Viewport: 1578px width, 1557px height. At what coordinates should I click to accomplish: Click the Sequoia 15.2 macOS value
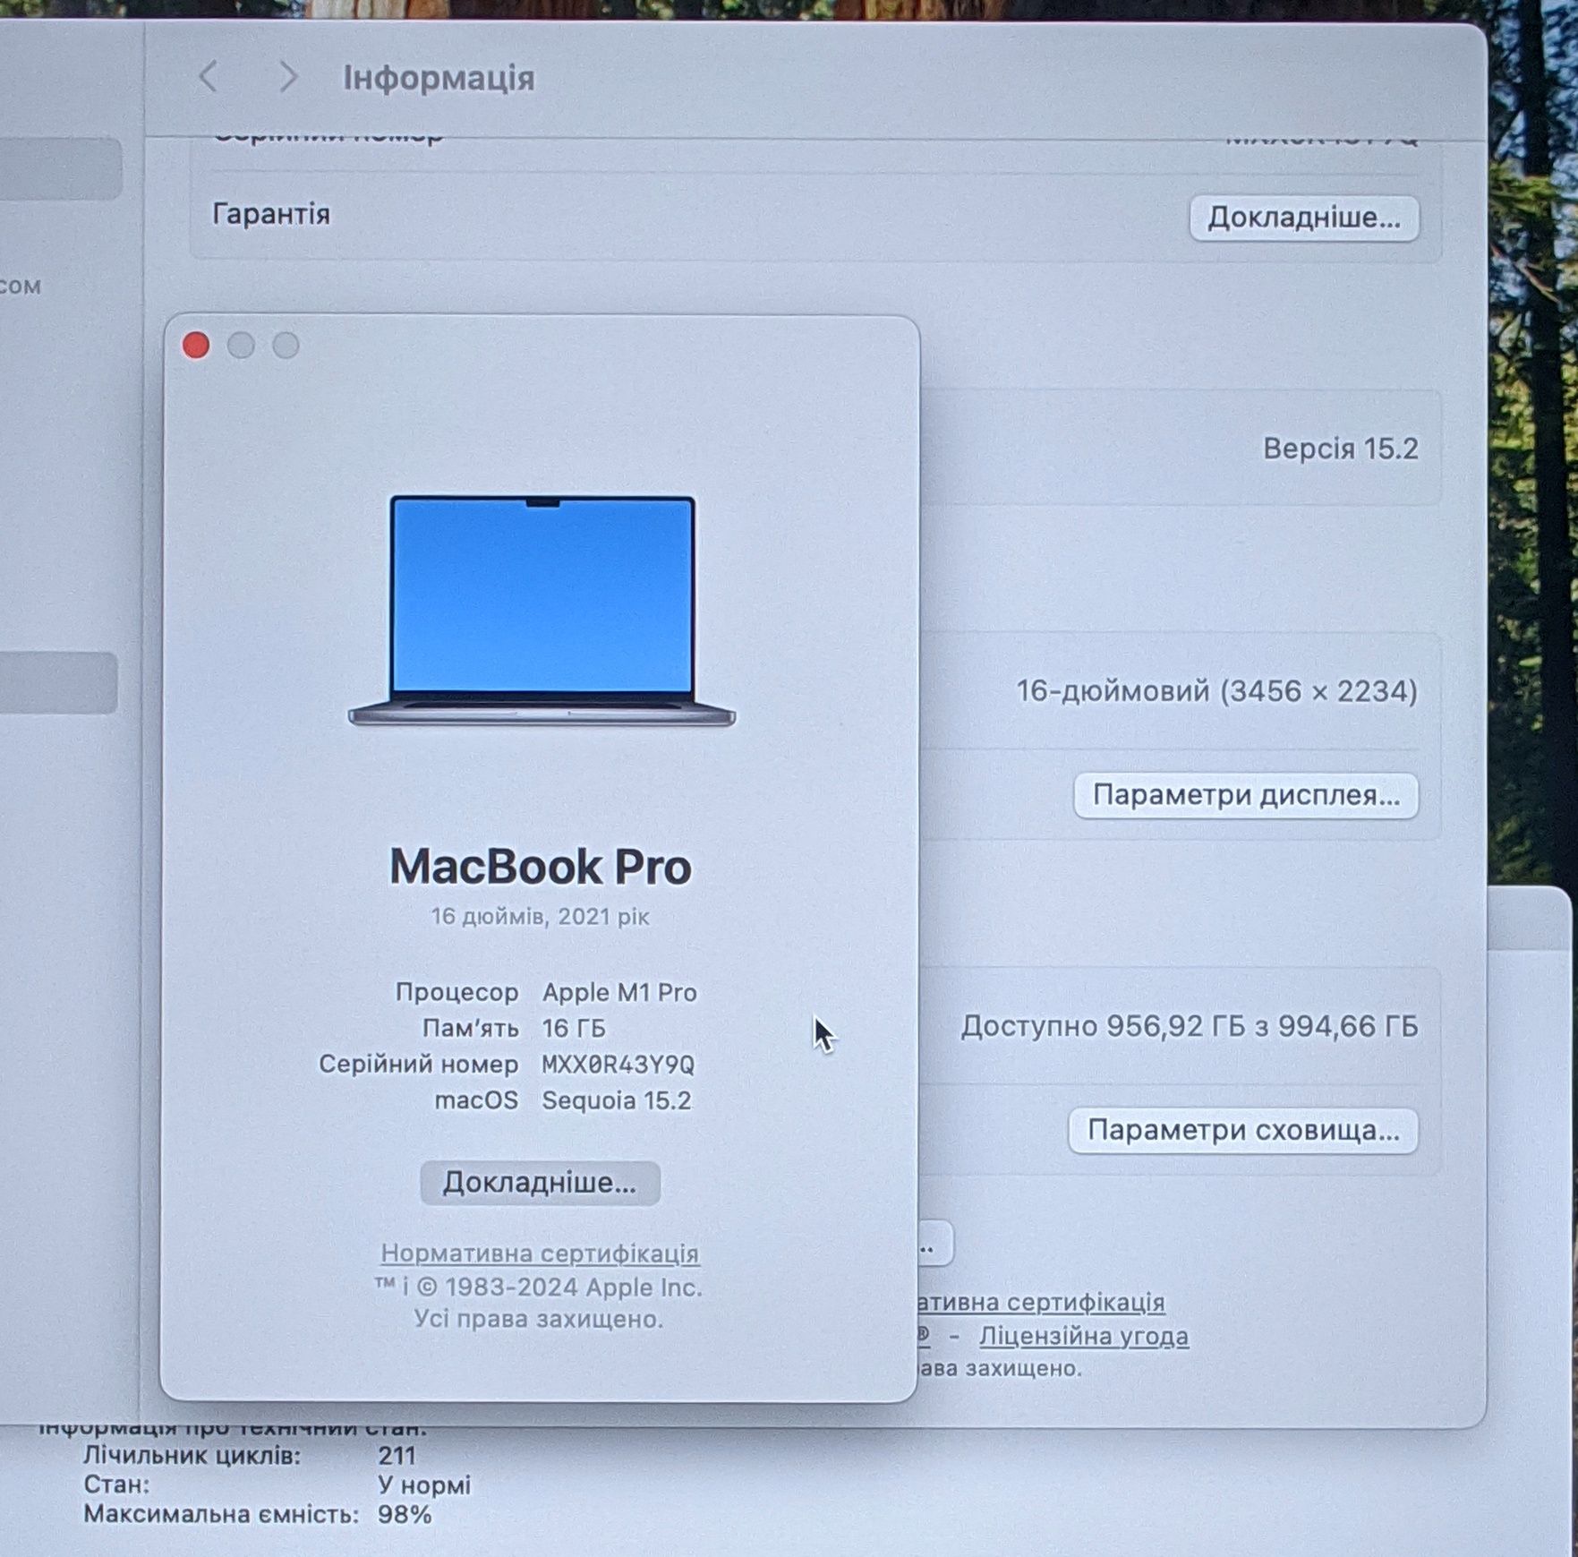coord(617,1099)
